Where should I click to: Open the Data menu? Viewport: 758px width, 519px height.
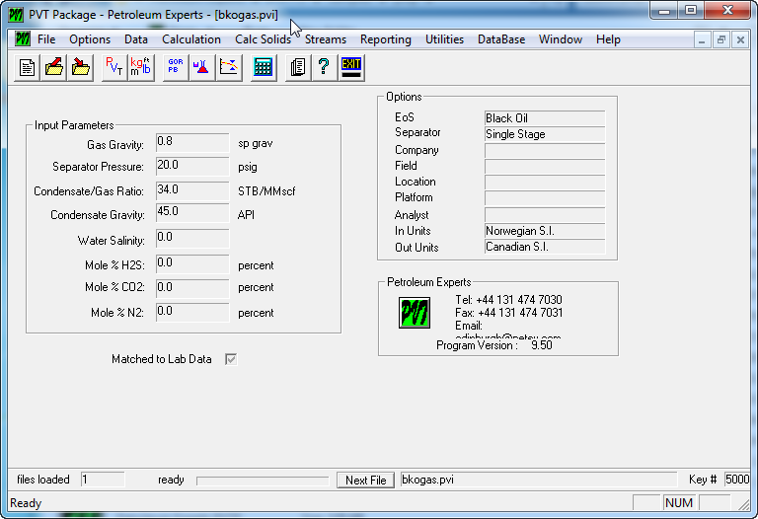point(136,39)
